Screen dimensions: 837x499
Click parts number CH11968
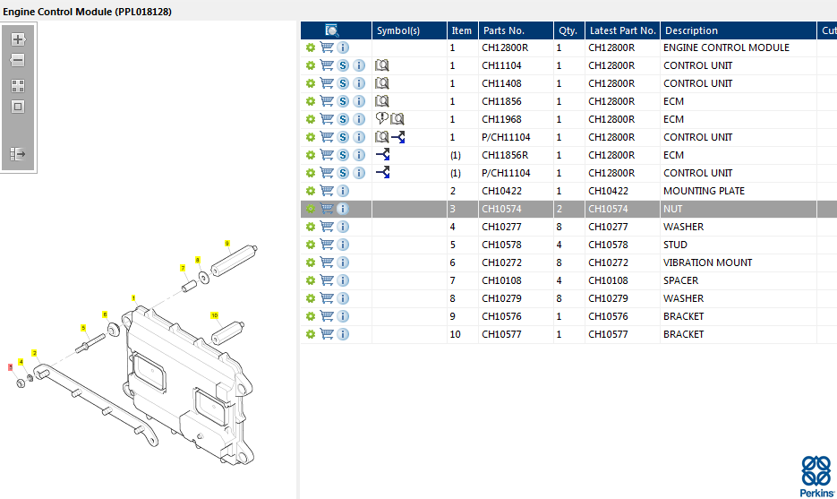(x=501, y=119)
